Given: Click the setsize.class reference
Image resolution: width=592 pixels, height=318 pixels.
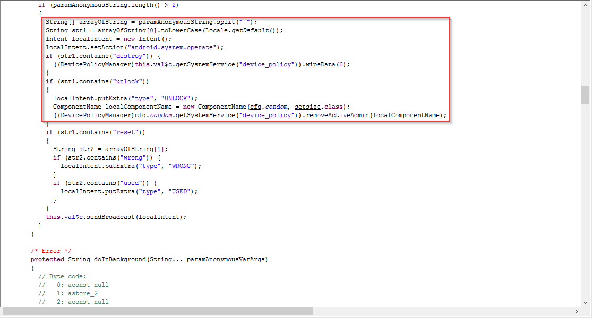Looking at the screenshot, I should (x=319, y=107).
